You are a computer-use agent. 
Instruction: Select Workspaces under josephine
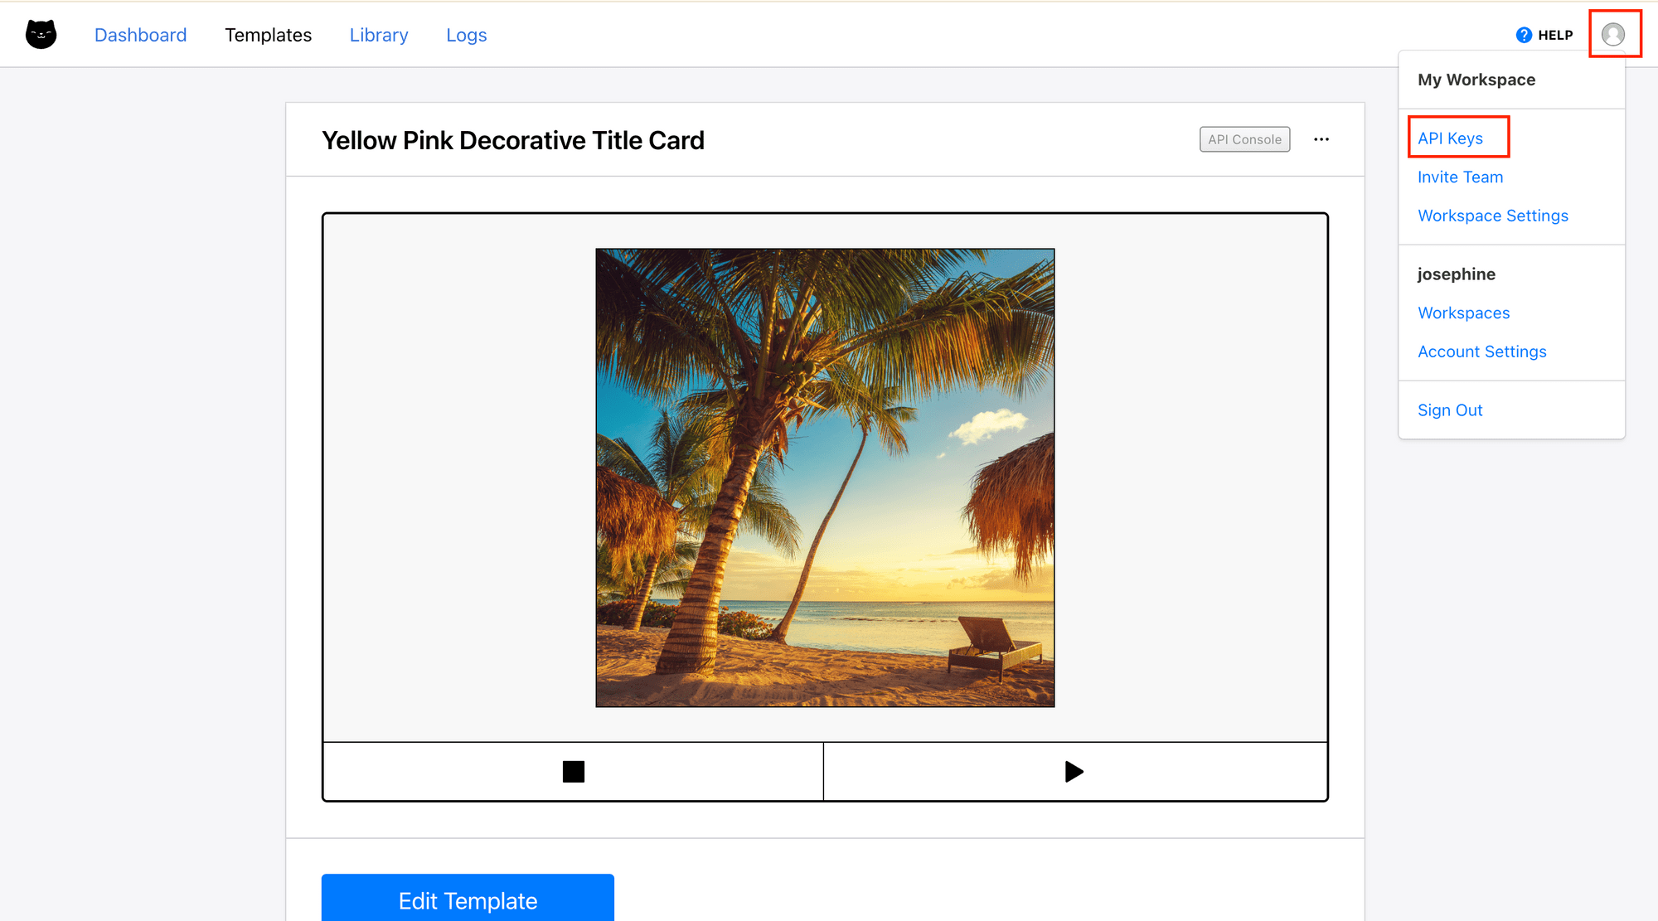(x=1463, y=313)
